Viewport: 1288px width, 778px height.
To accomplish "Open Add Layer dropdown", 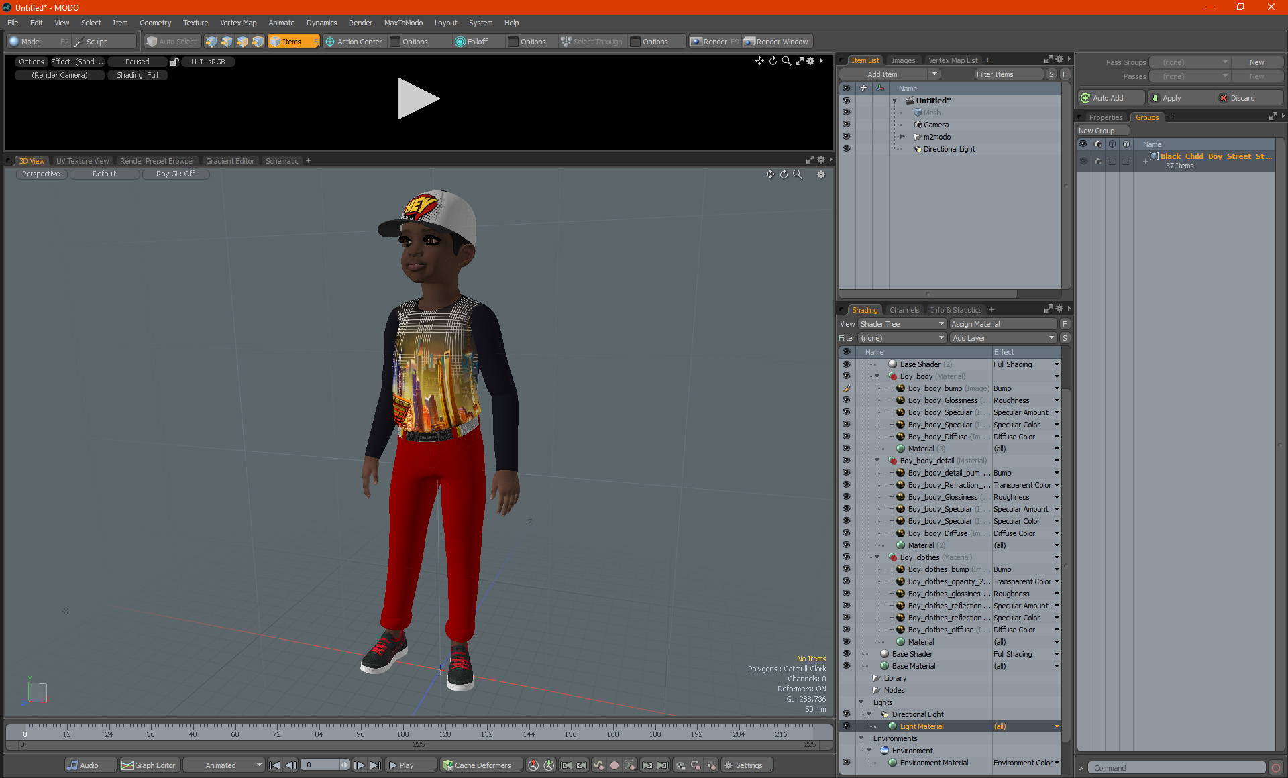I will (1003, 338).
